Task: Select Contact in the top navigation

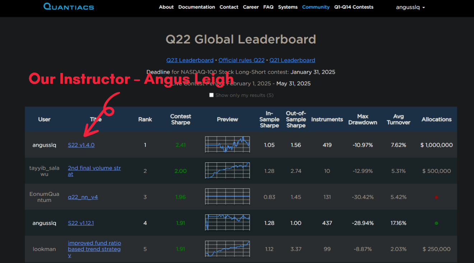Action: click(229, 7)
